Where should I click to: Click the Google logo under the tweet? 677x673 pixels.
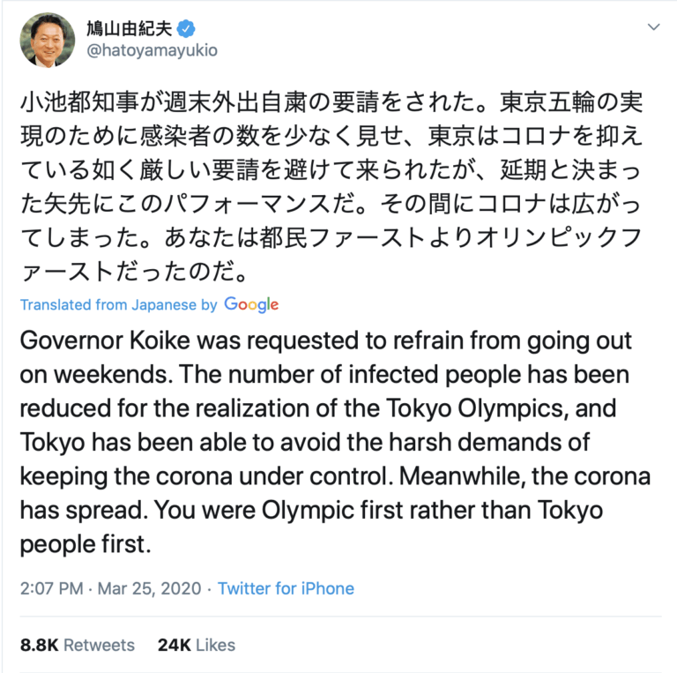(x=251, y=304)
